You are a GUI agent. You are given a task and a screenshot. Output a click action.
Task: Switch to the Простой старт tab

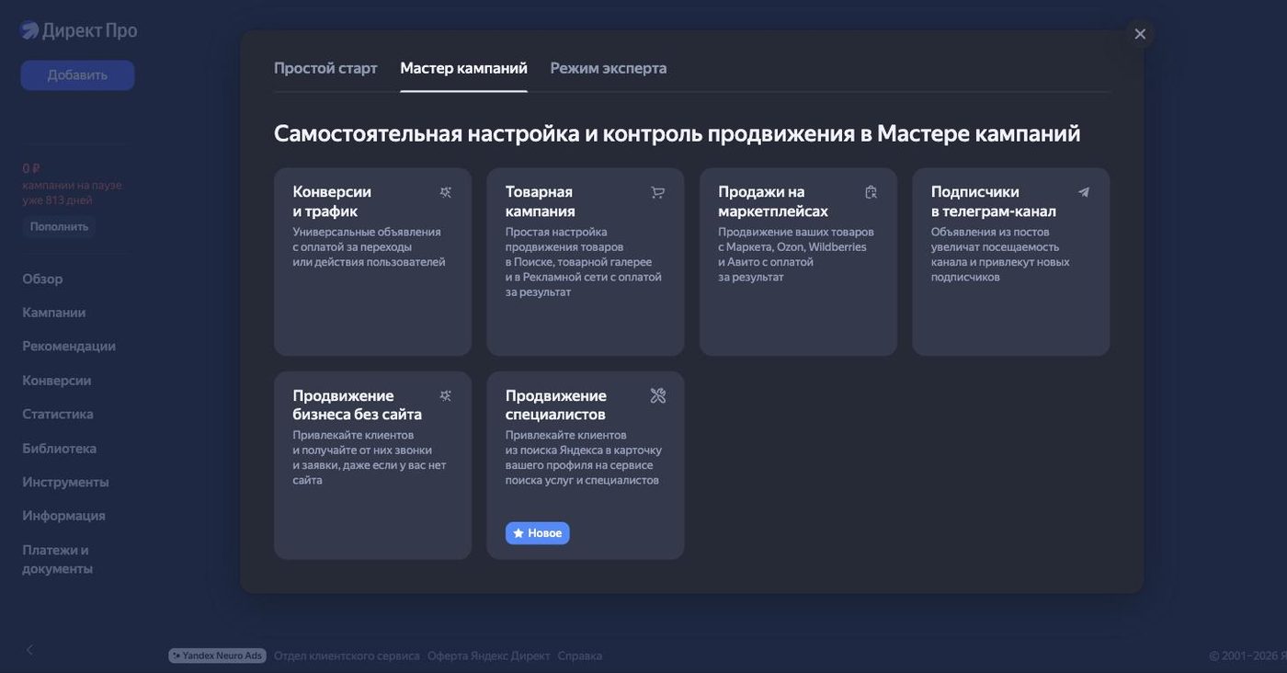click(325, 68)
